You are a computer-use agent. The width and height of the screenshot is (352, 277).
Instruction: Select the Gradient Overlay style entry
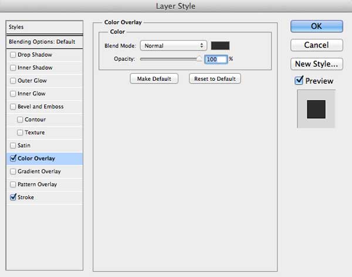click(x=45, y=172)
